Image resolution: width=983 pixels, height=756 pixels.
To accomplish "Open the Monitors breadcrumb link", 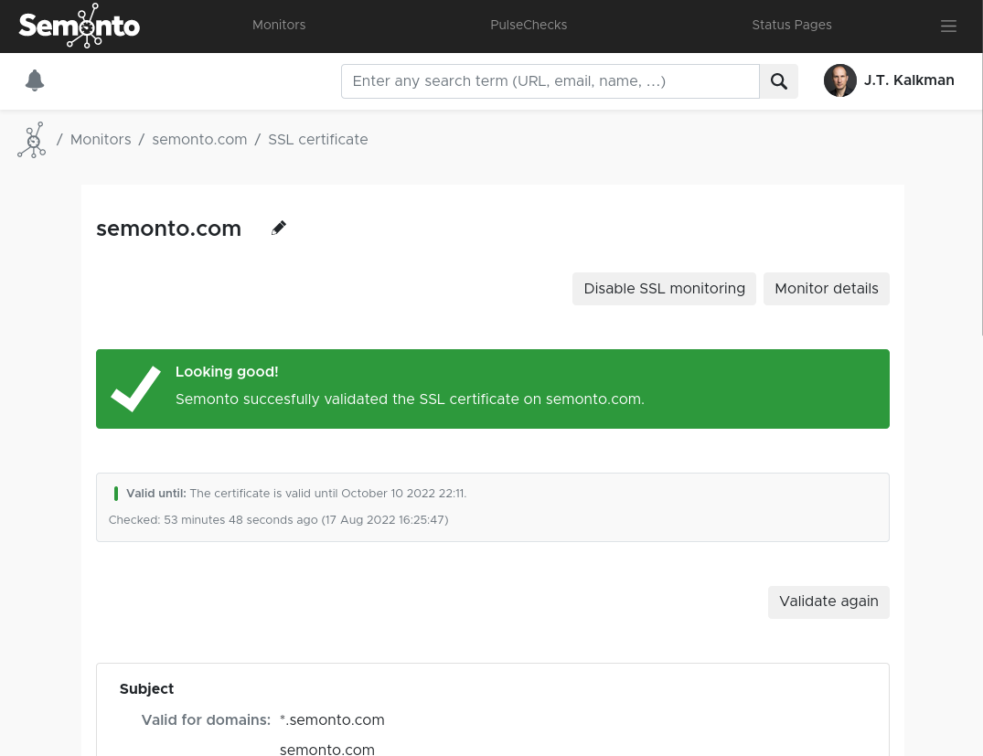I will (x=101, y=140).
